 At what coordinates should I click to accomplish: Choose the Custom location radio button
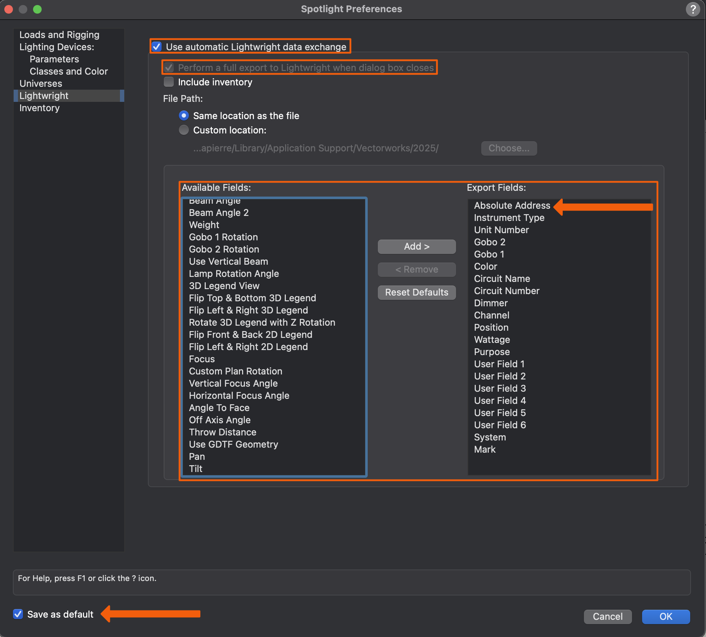pos(184,130)
